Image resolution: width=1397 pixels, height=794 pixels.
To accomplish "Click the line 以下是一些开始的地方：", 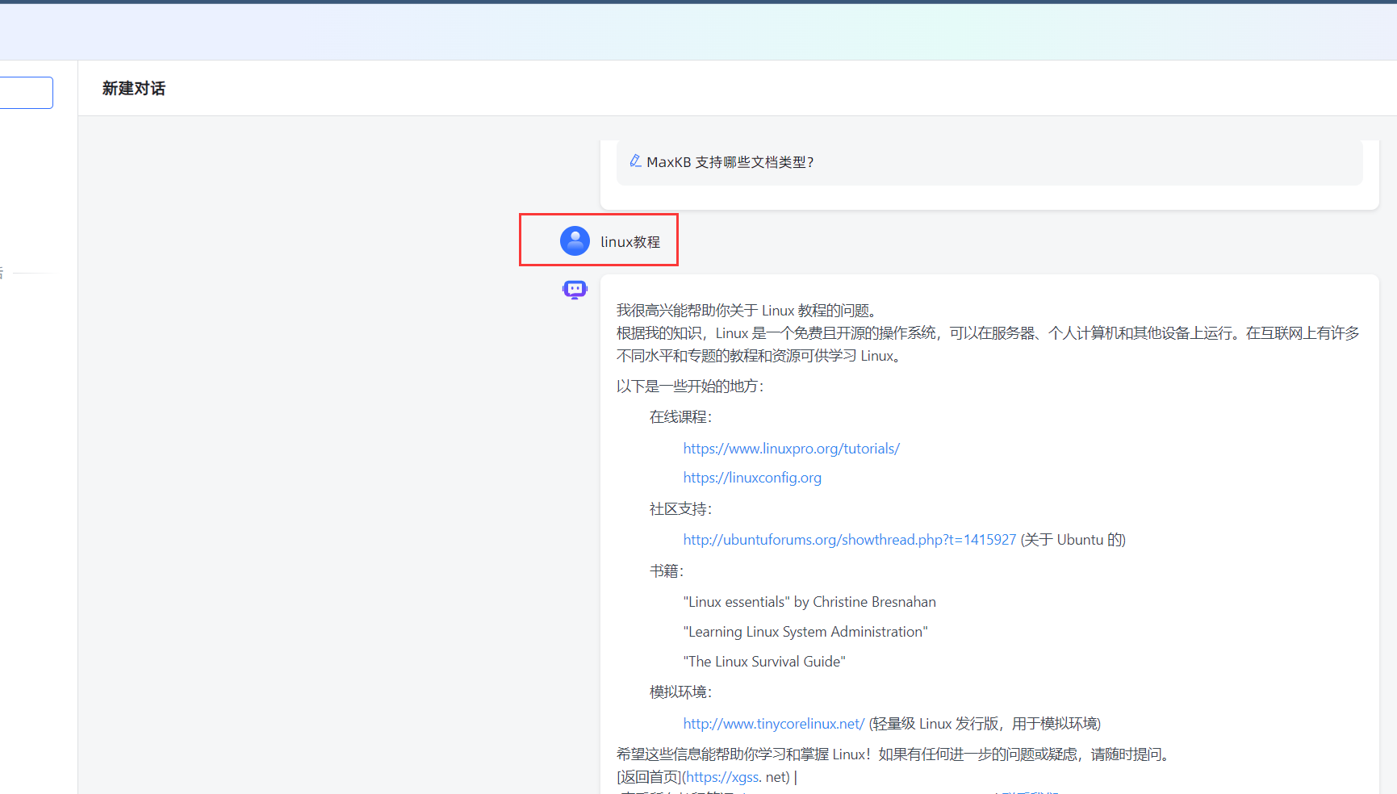I will point(690,387).
